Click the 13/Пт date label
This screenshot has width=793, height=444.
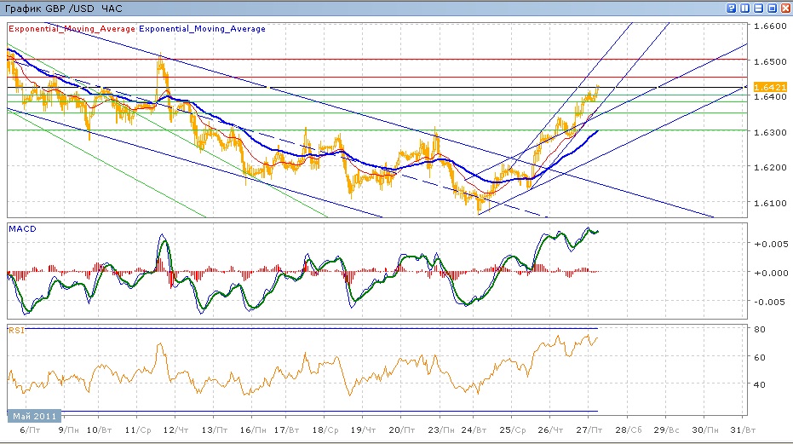point(214,430)
